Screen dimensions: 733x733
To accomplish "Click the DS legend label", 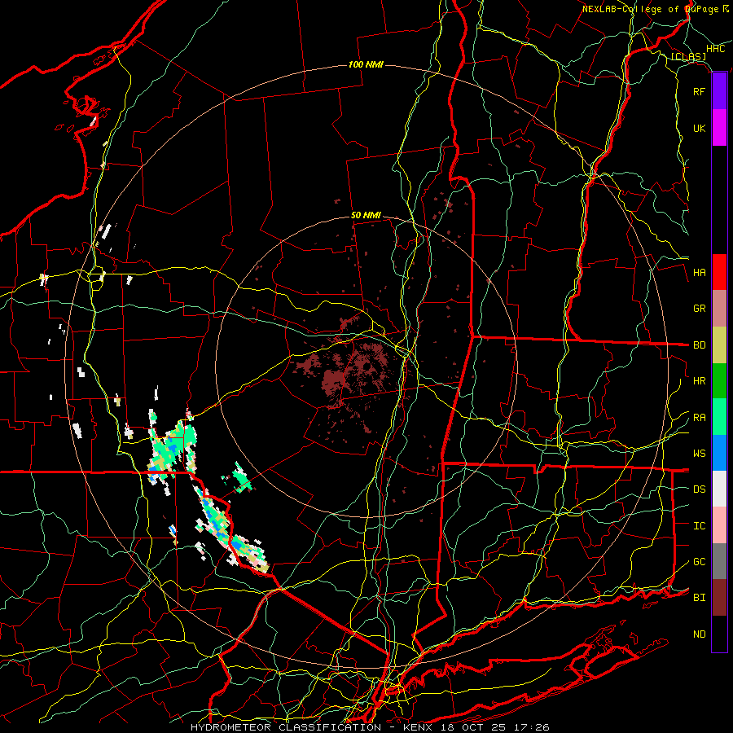I will pos(699,489).
